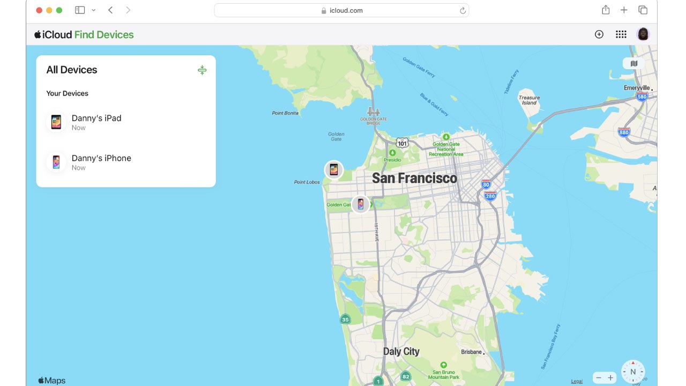Viewport: 686px width, 386px height.
Task: Reload the page
Action: pyautogui.click(x=463, y=11)
